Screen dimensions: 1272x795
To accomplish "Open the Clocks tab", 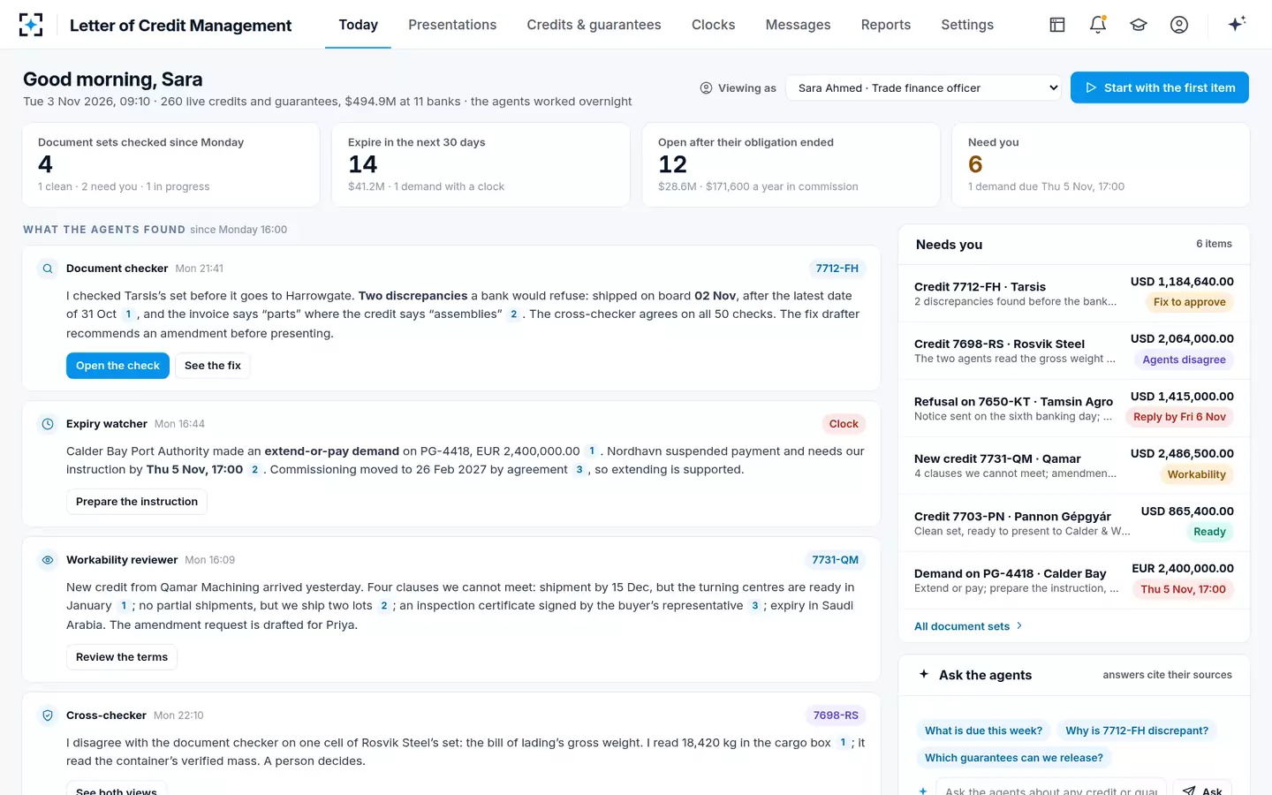I will [x=713, y=25].
